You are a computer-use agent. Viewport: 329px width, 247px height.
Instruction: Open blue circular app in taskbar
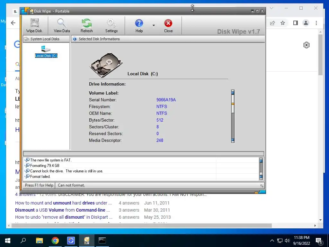pyautogui.click(x=71, y=241)
